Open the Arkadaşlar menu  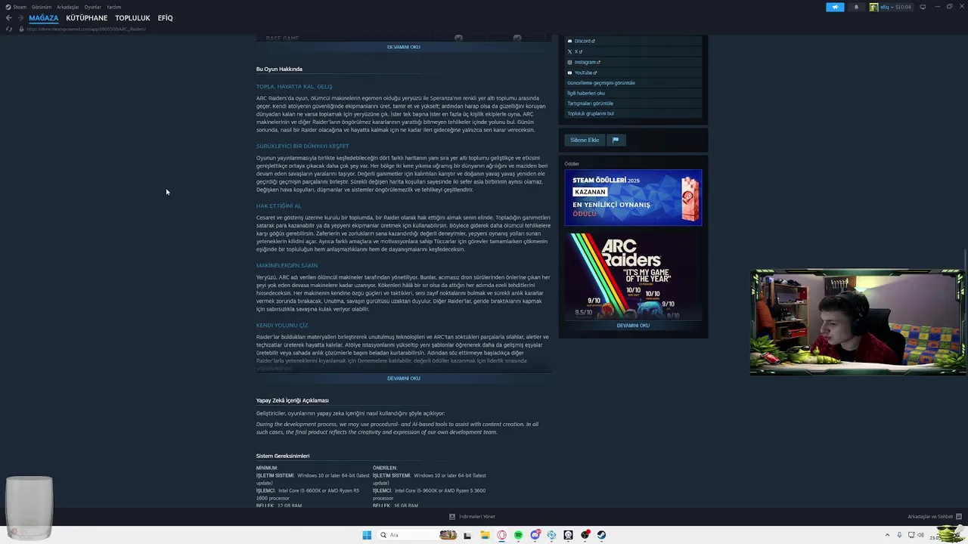point(68,7)
